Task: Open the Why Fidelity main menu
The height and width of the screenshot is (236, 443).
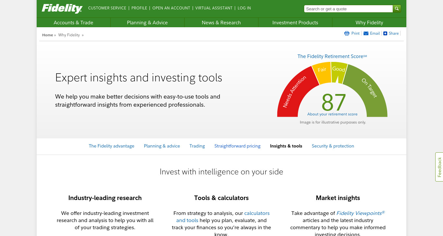Action: pyautogui.click(x=369, y=23)
